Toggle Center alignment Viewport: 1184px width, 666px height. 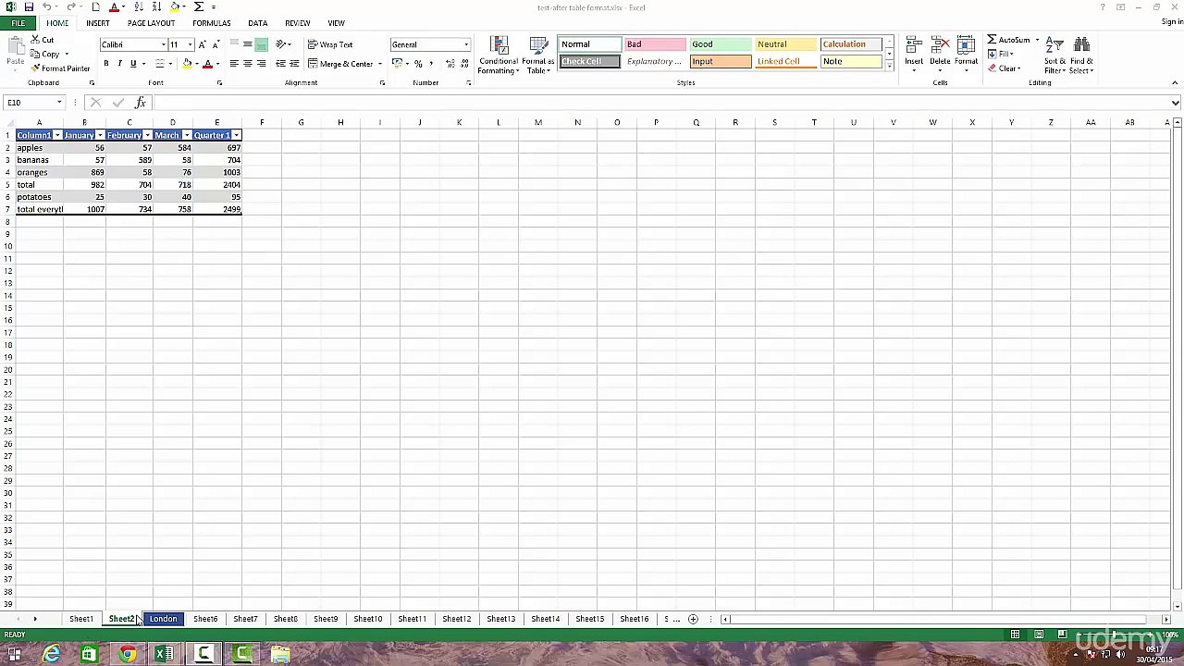tap(247, 64)
